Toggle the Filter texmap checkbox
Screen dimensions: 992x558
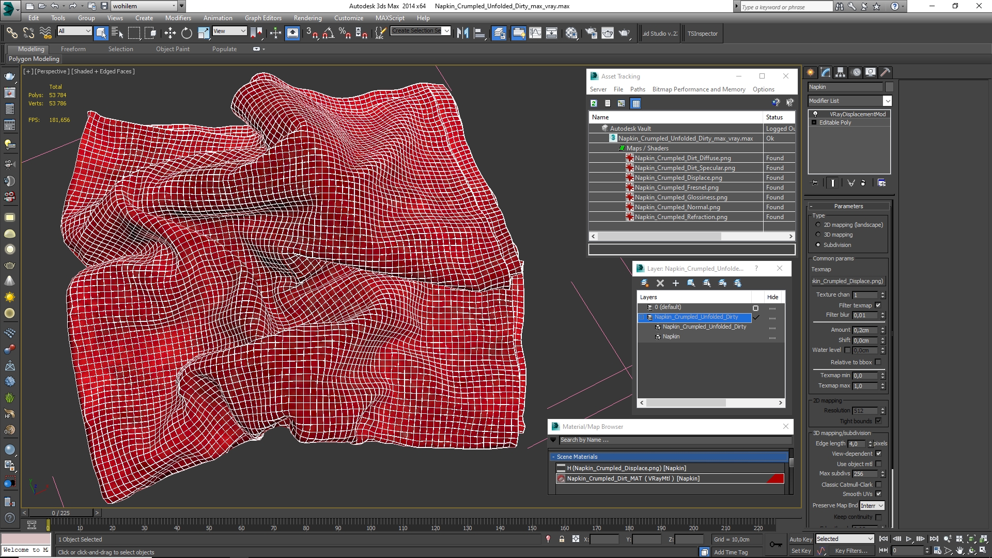point(878,305)
